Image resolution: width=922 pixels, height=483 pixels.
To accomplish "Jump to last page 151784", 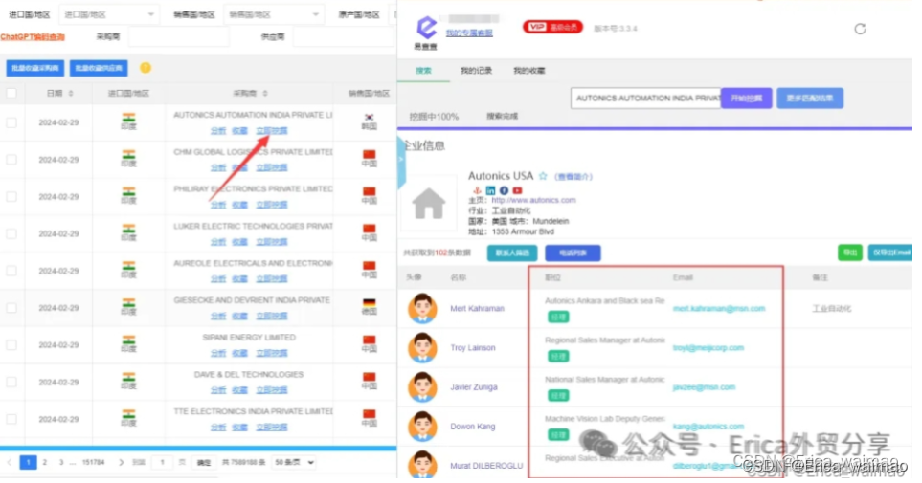I will point(94,462).
